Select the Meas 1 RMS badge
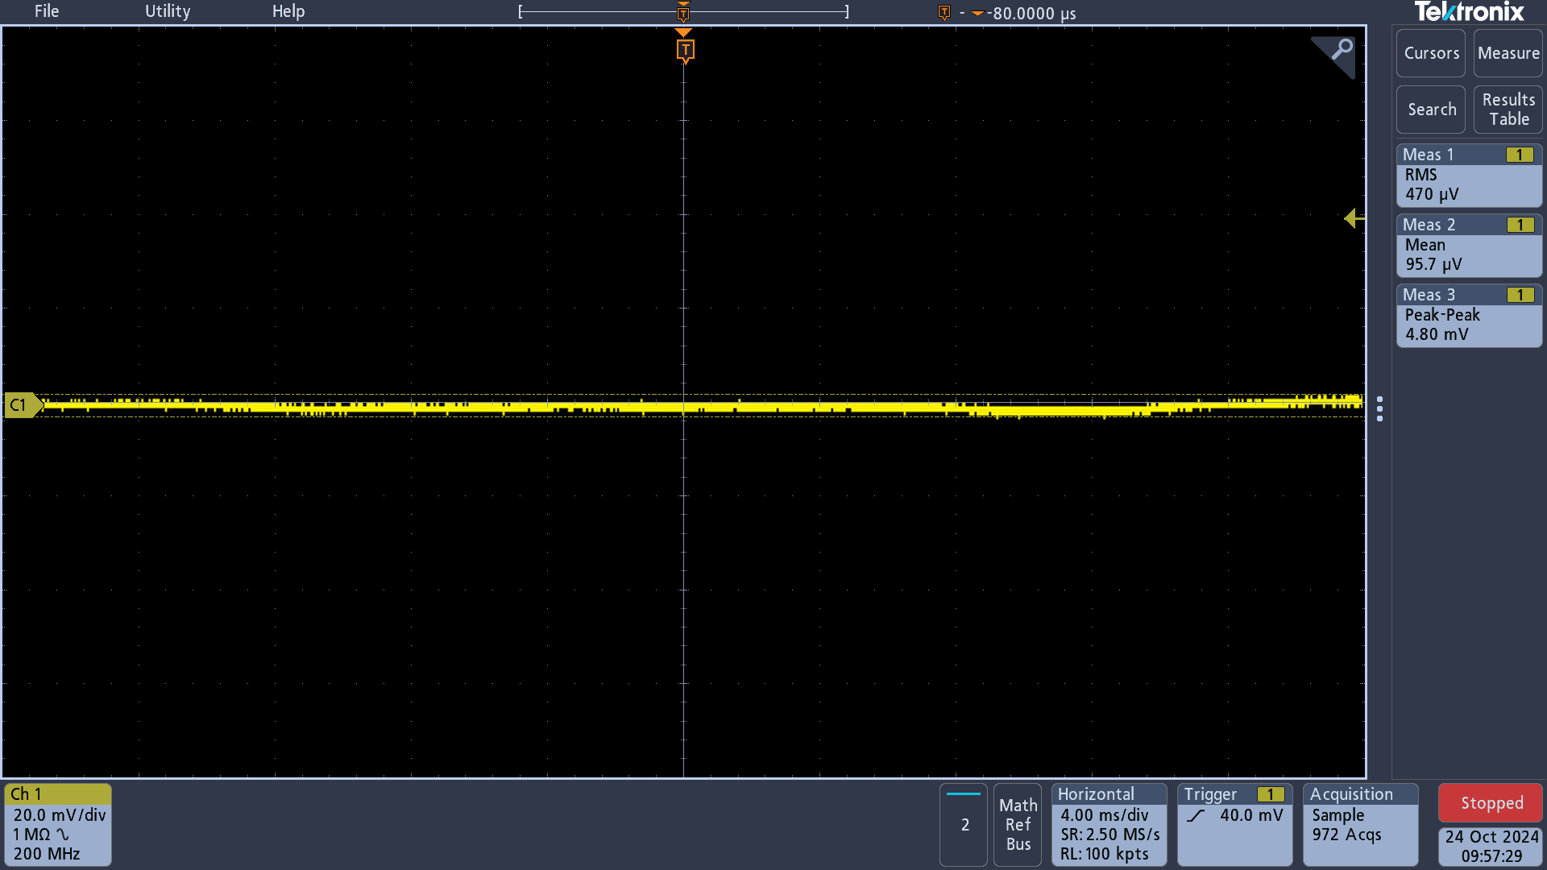The image size is (1547, 870). click(1469, 175)
